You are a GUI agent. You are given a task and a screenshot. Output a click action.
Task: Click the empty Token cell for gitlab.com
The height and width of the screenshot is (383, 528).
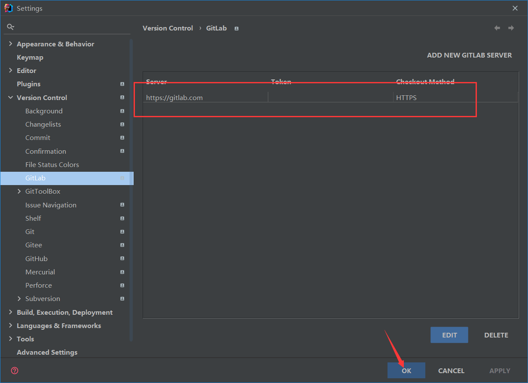click(x=330, y=97)
